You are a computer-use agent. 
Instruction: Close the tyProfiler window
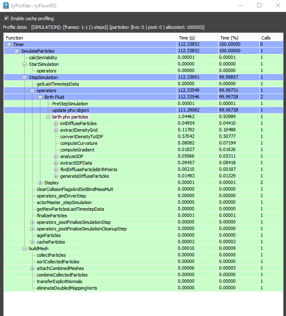[x=278, y=5]
